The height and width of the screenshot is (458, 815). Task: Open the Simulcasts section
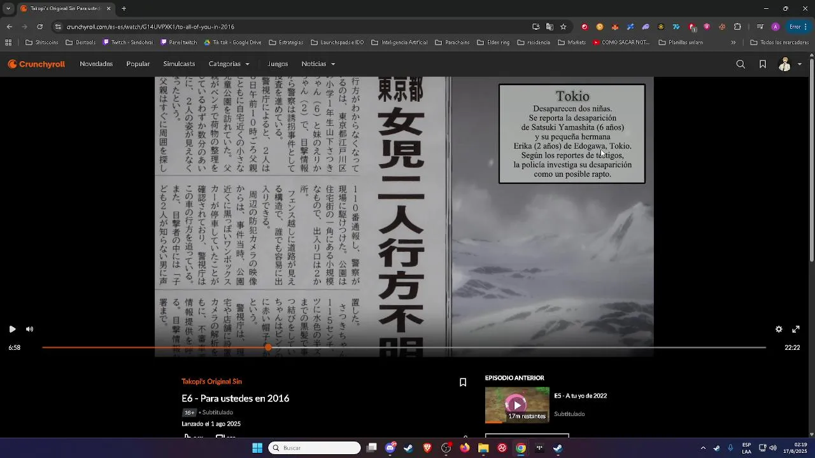click(179, 64)
